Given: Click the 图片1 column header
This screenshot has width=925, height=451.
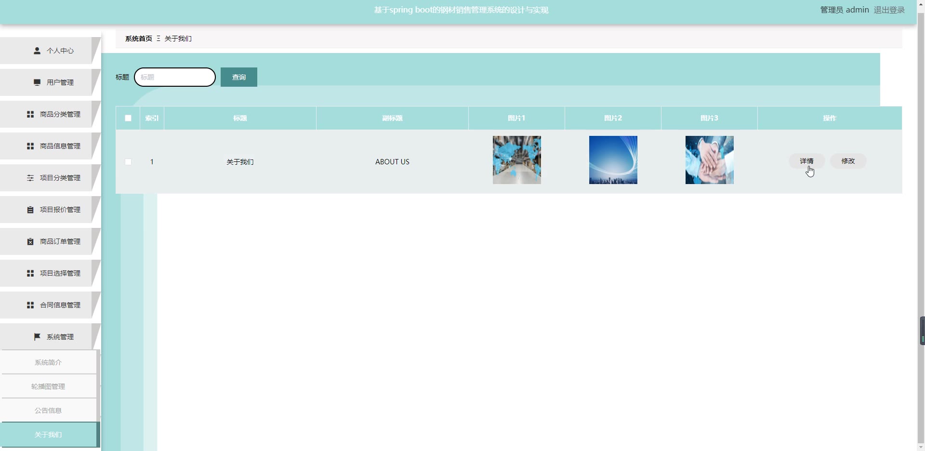Looking at the screenshot, I should pyautogui.click(x=517, y=118).
